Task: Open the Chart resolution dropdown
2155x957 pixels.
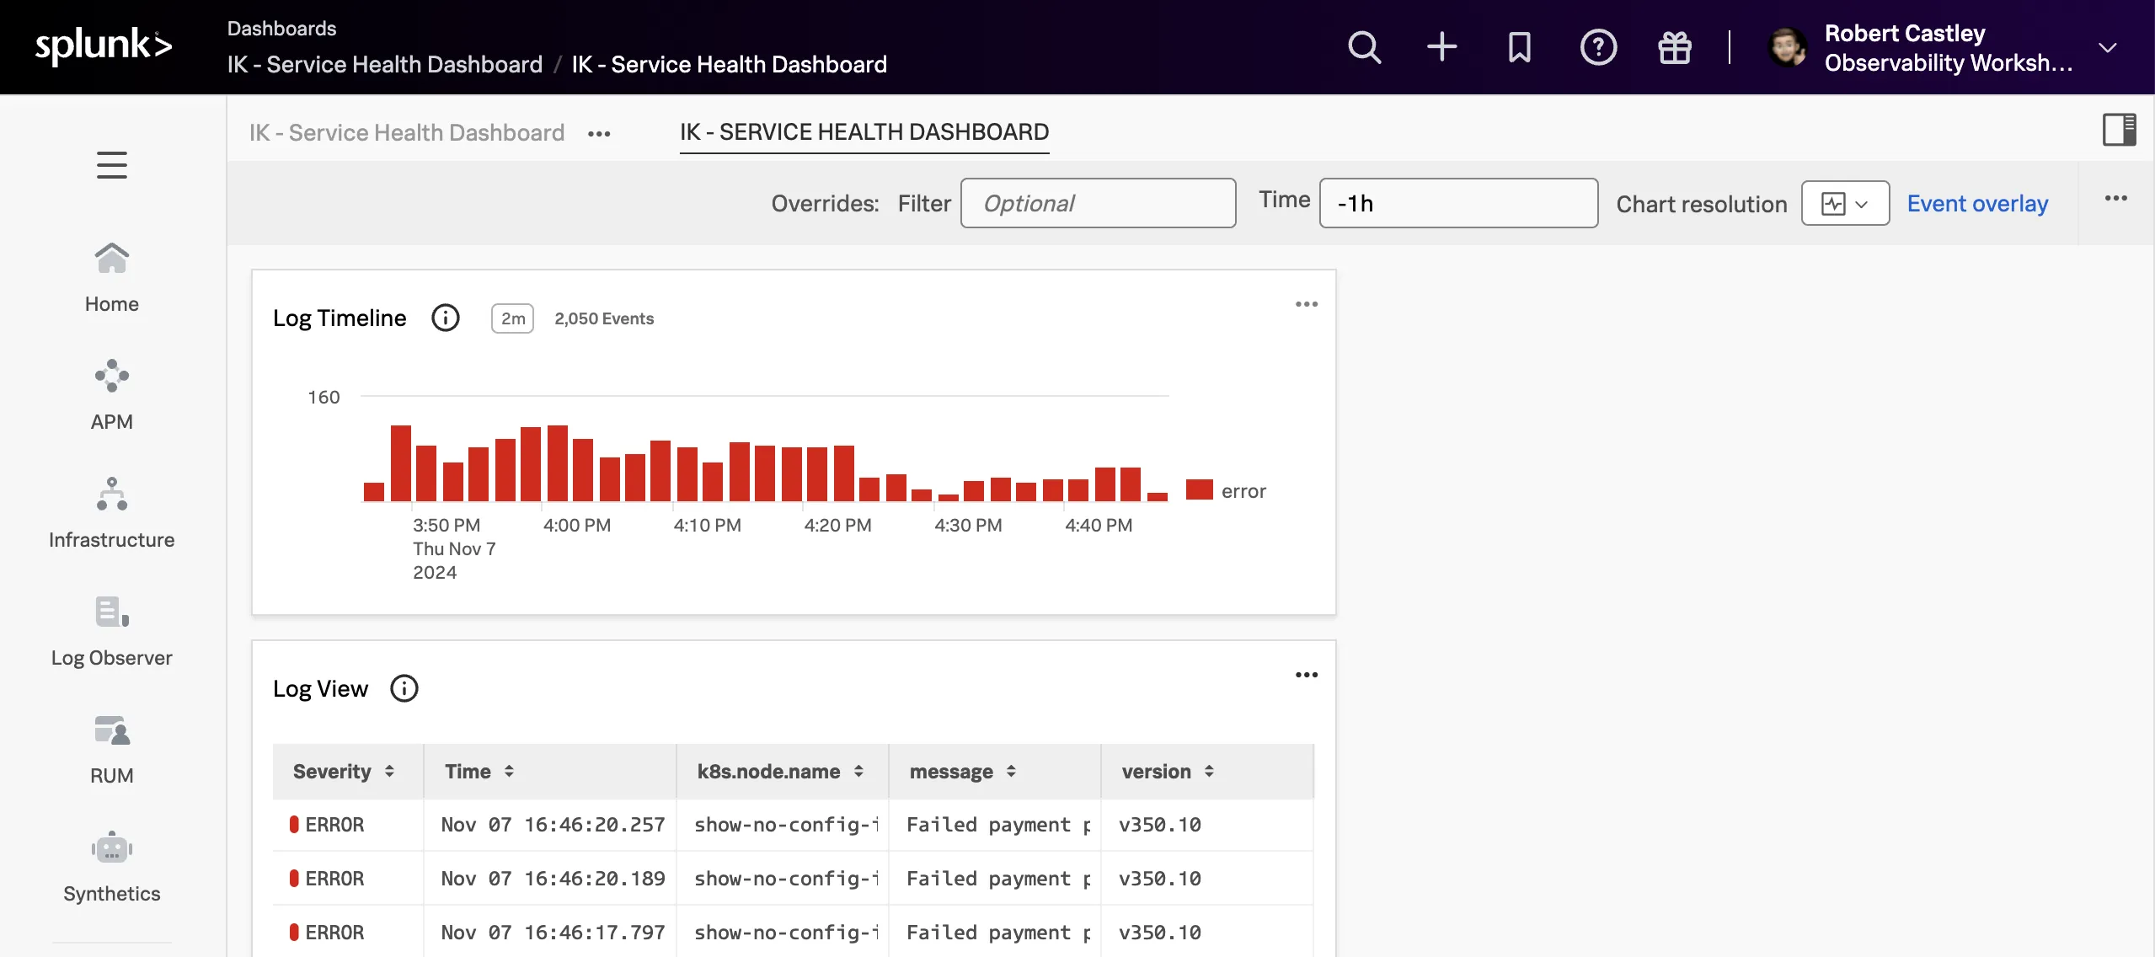Action: click(1845, 203)
